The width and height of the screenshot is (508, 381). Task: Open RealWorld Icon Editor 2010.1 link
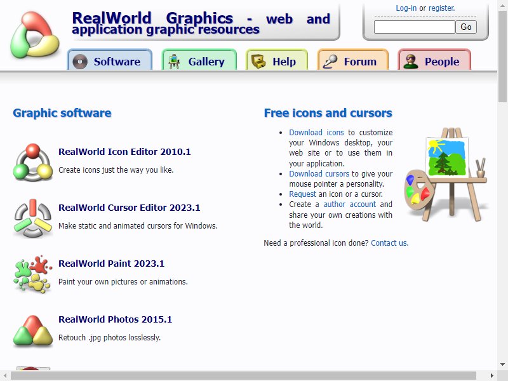pyautogui.click(x=124, y=152)
